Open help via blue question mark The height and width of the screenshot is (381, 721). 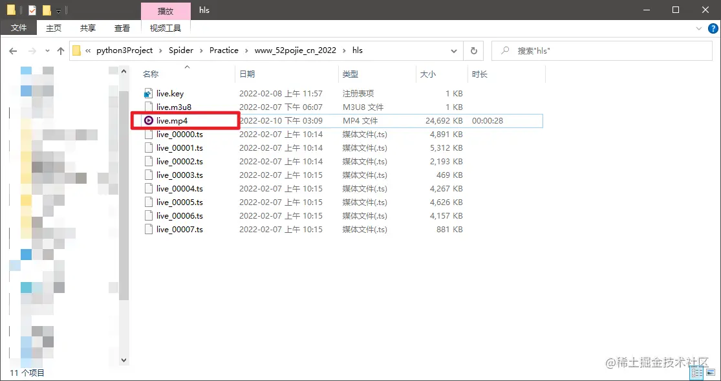[712, 28]
